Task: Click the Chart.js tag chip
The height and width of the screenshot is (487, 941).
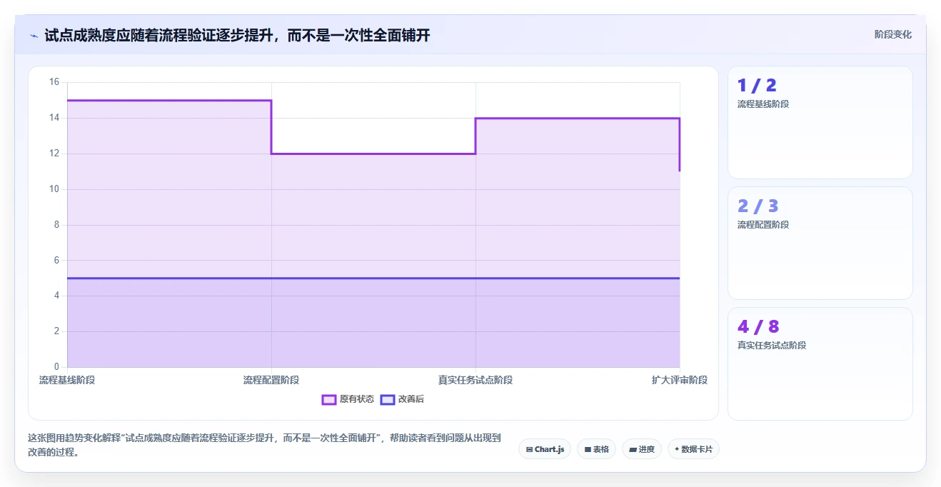Action: 545,449
